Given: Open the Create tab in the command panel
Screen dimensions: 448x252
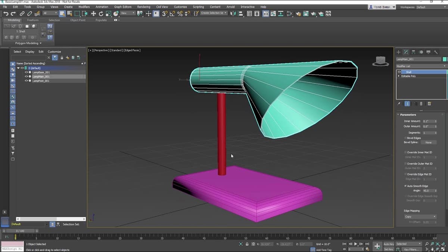Looking at the screenshot, I should (398, 52).
